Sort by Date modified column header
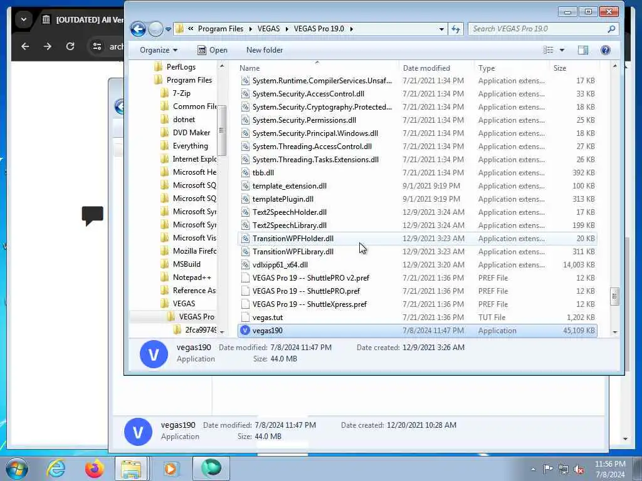 click(x=436, y=68)
